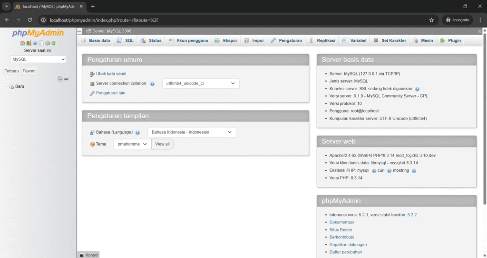Click Ubah kata sandi link
The image size is (487, 258).
111,74
